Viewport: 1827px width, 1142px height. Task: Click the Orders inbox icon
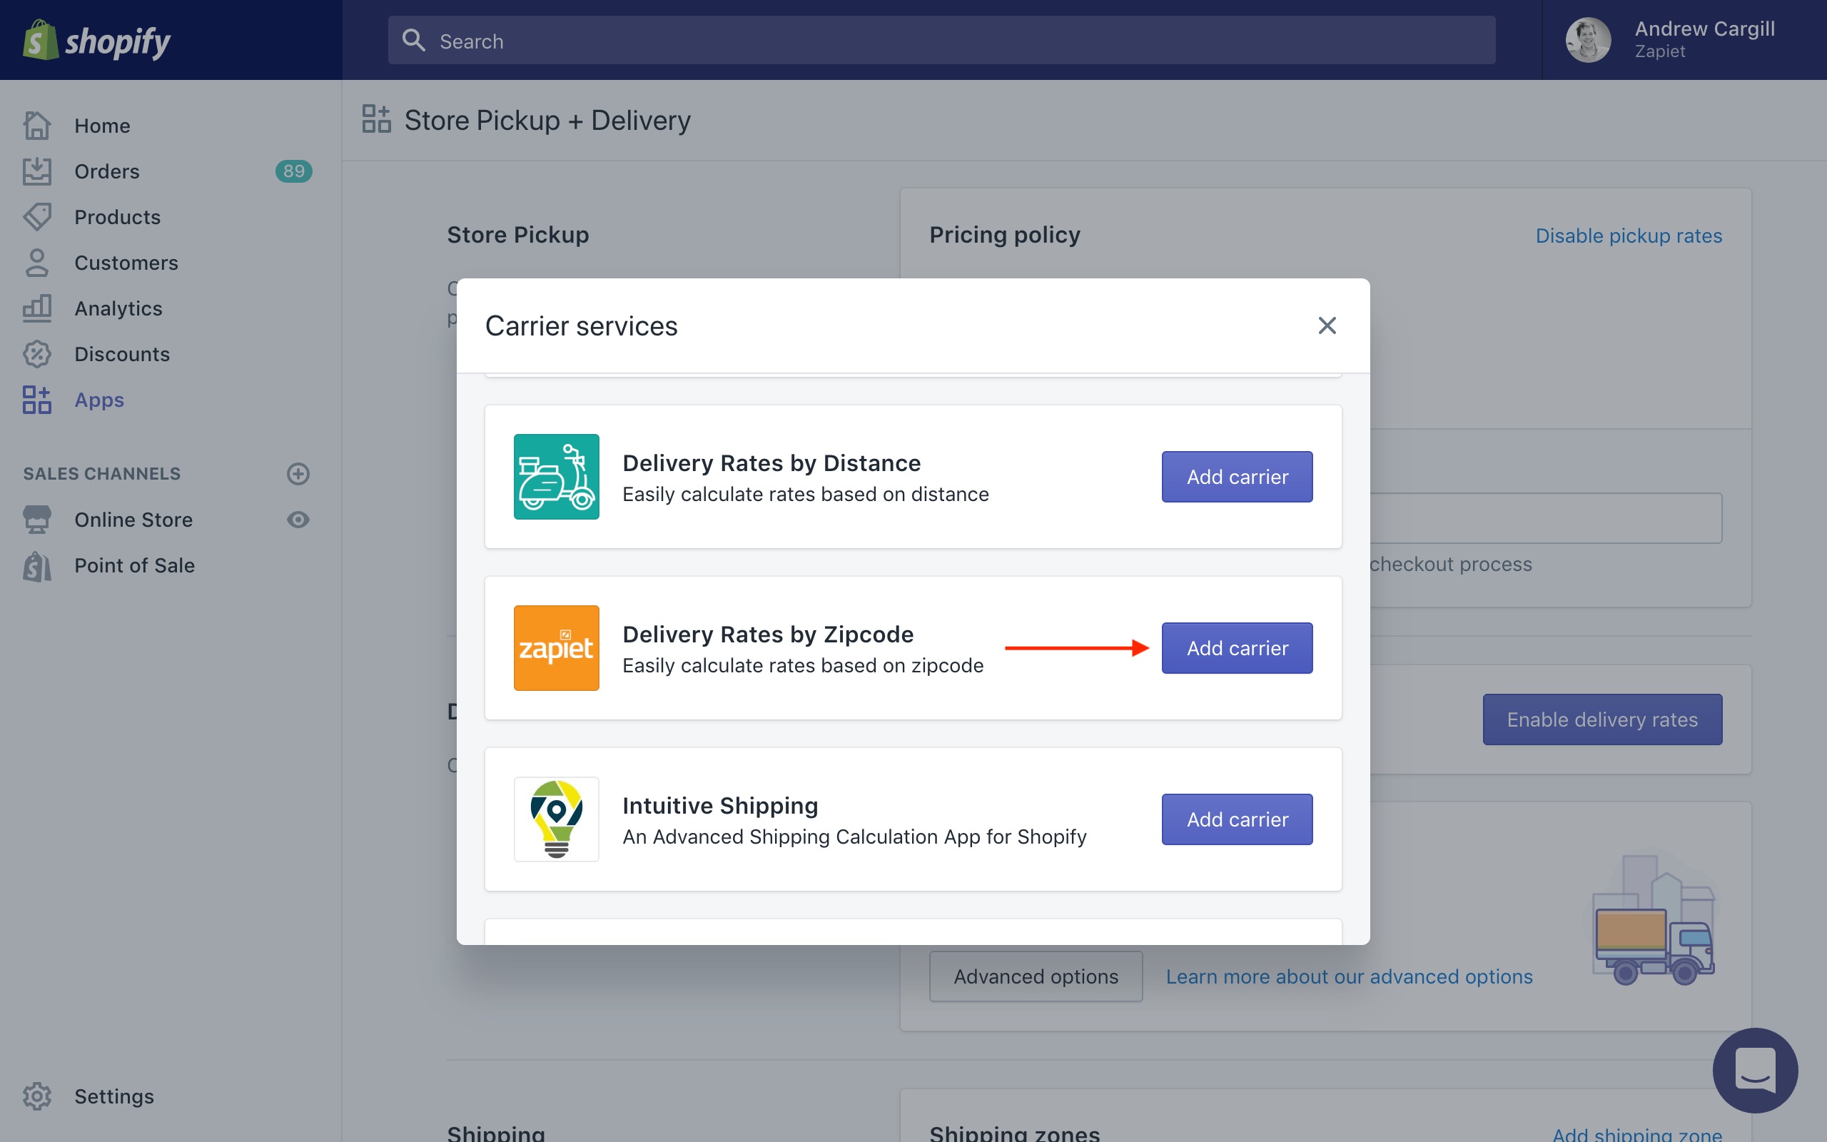pos(37,171)
